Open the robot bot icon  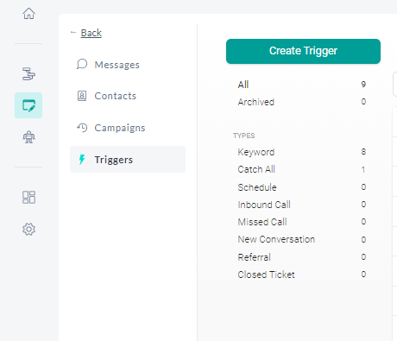tap(28, 137)
